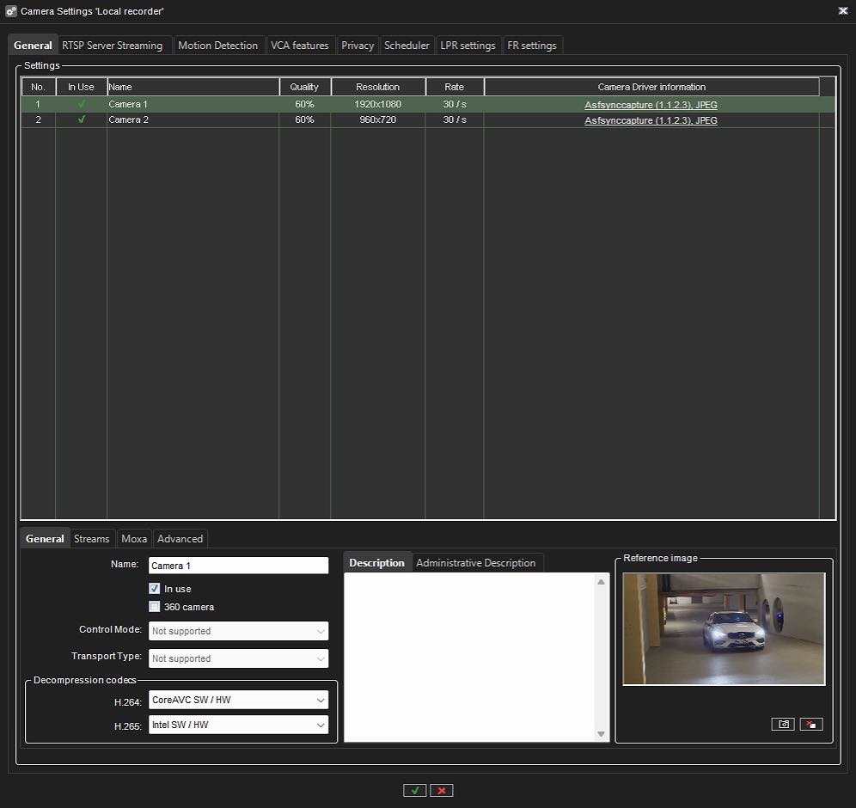The image size is (856, 808).
Task: Cancel changes with the red X button
Action: click(442, 791)
